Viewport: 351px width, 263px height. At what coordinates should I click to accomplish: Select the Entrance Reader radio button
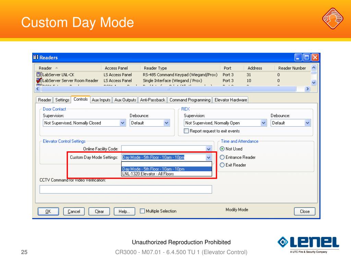coord(222,158)
